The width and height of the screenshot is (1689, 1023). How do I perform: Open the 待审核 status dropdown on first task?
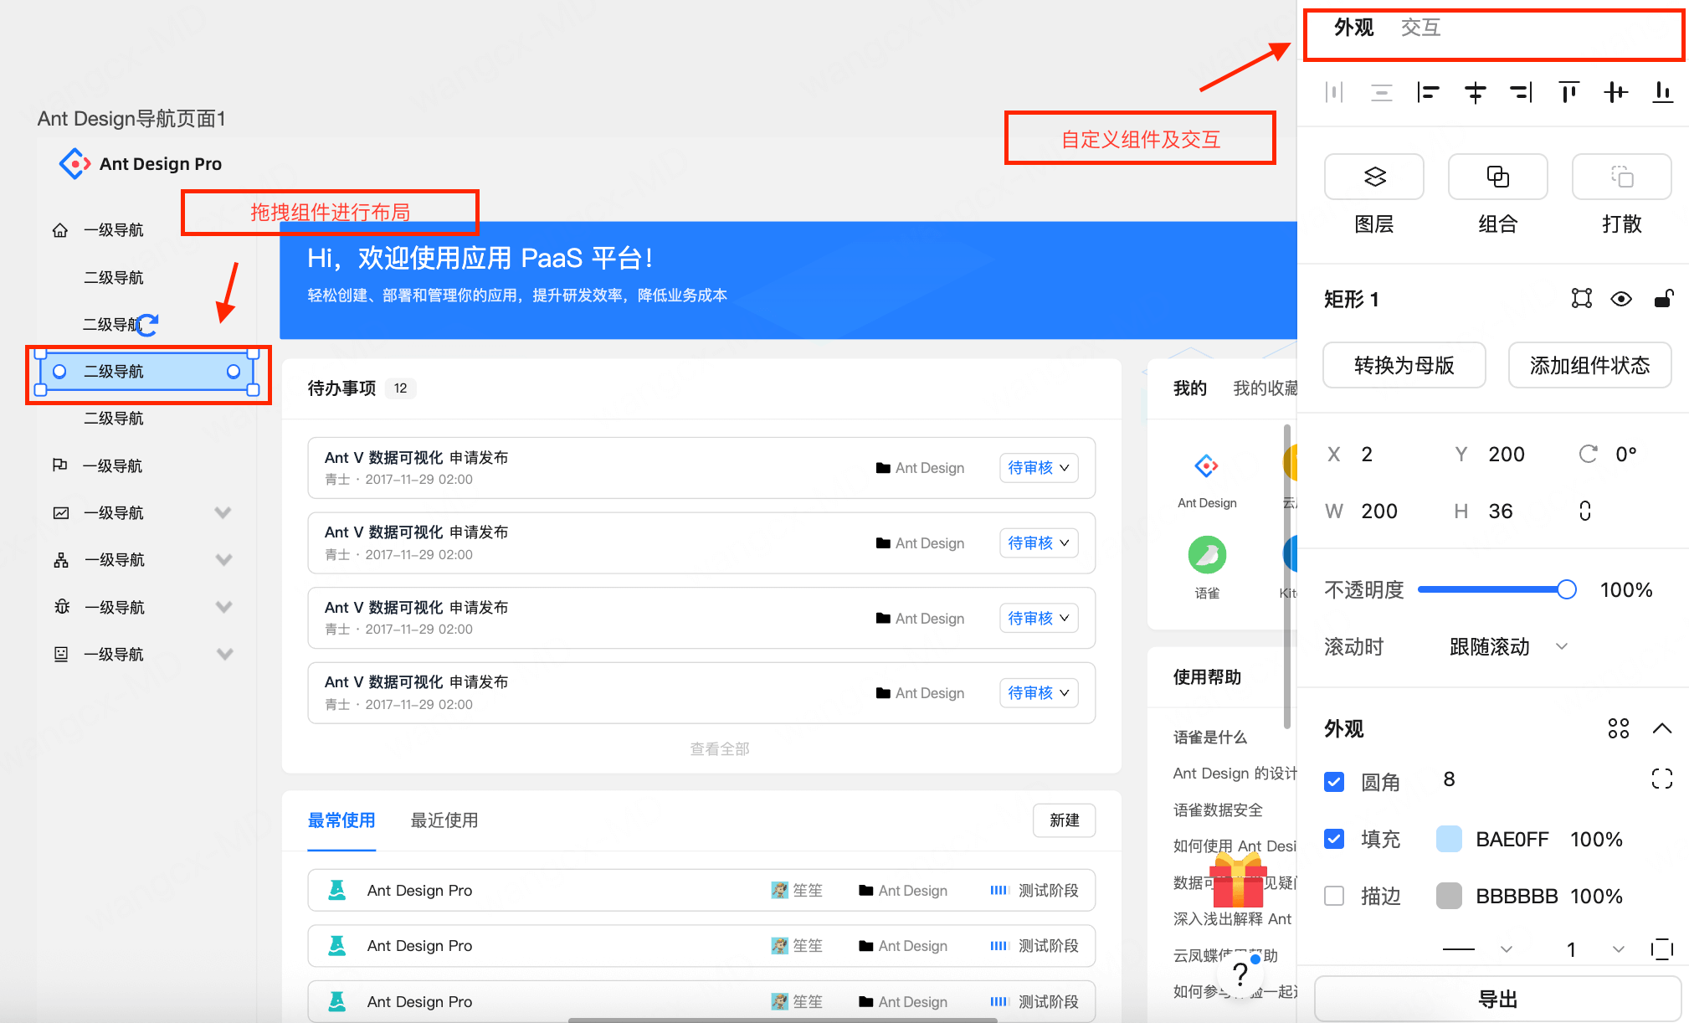[1038, 467]
